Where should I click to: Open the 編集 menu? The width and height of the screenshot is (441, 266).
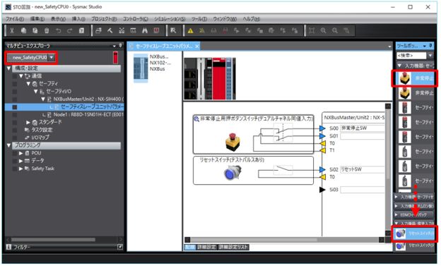37,19
